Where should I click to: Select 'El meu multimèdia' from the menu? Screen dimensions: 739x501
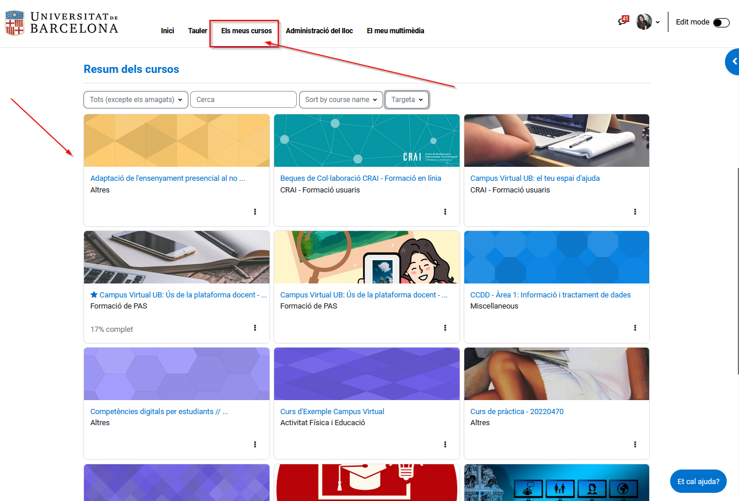coord(395,31)
